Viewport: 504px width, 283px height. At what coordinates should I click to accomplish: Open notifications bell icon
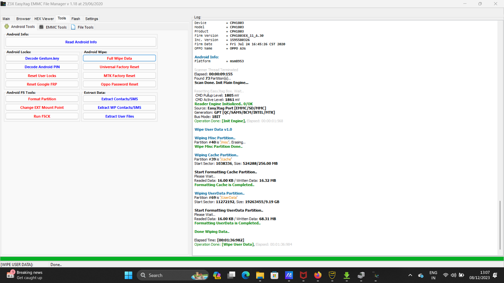[x=495, y=275]
